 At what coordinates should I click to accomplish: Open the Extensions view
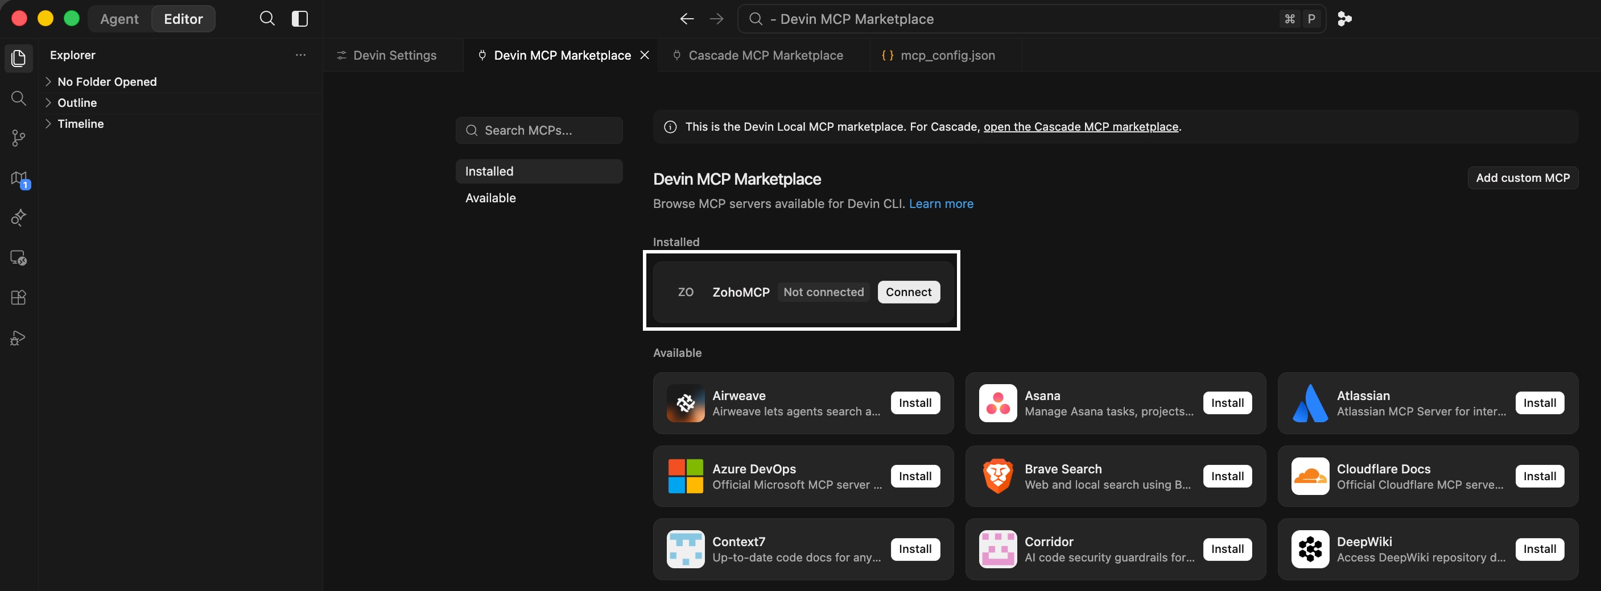(19, 297)
